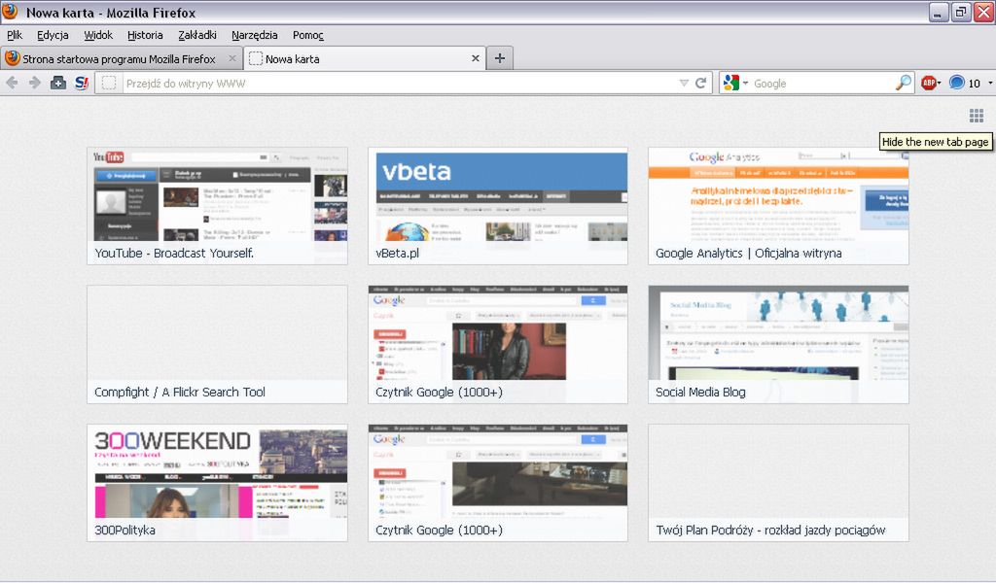Click the S! toolbar icon
Screen dimensions: 996x583
(x=82, y=84)
